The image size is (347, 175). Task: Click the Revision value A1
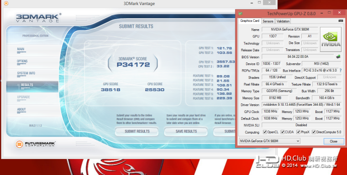[310, 36]
